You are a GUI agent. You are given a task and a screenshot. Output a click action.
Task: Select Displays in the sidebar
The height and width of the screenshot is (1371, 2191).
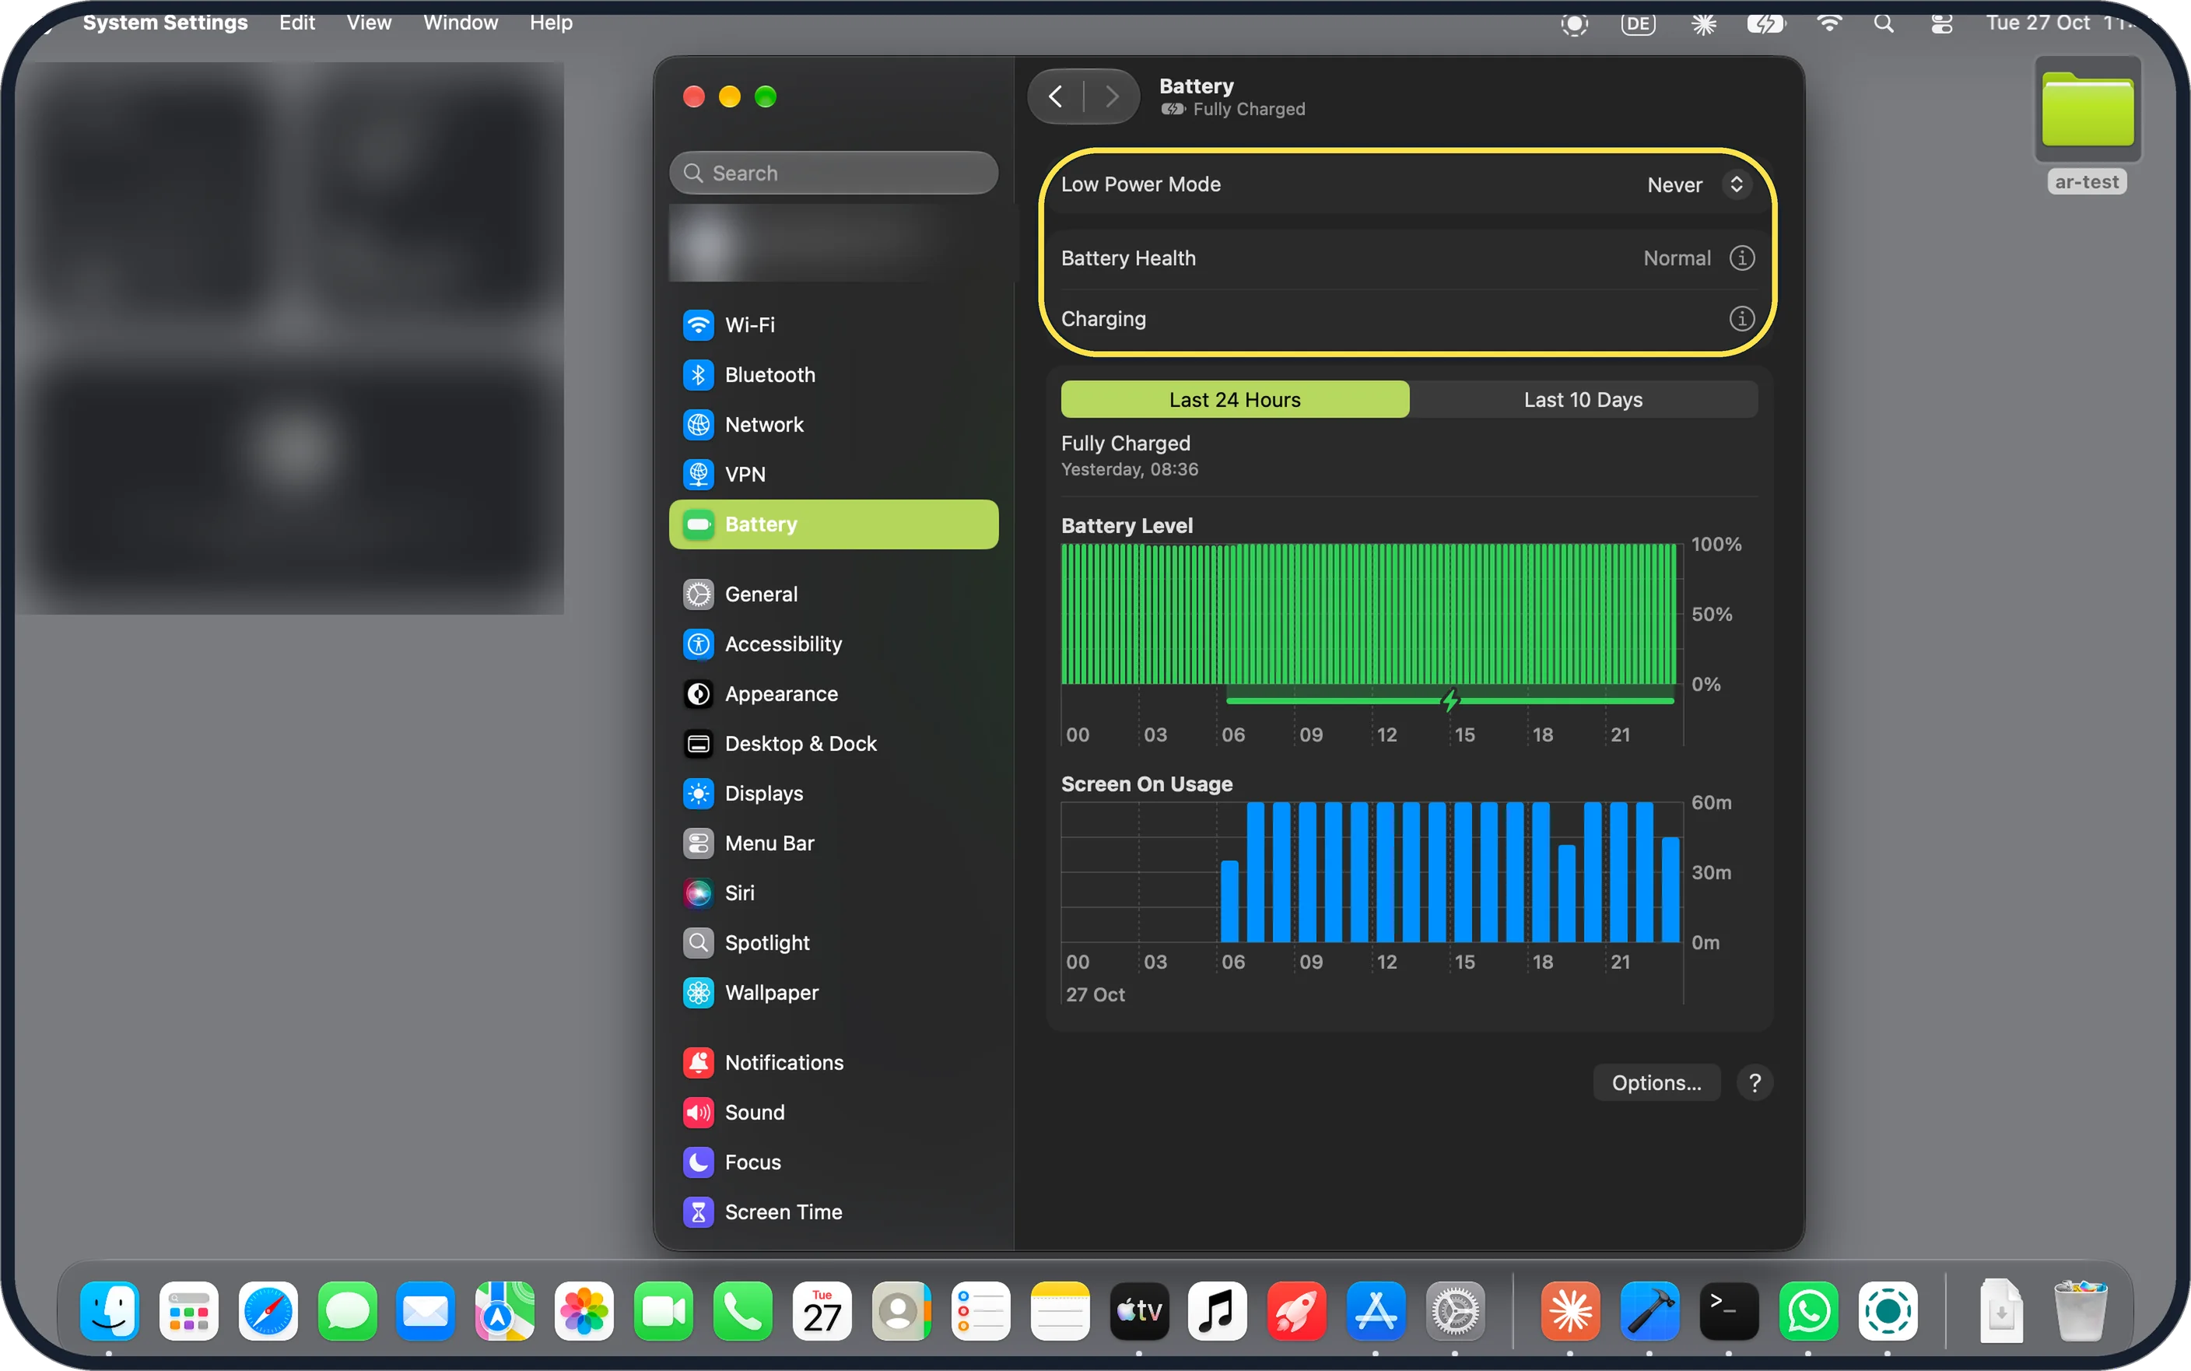[x=833, y=794]
